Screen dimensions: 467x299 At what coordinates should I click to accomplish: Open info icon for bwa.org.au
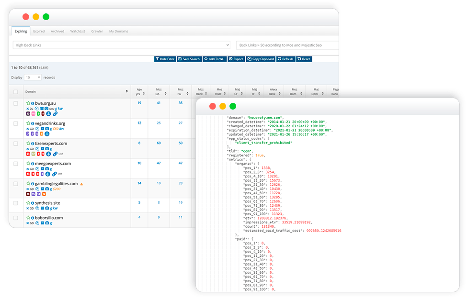33,103
